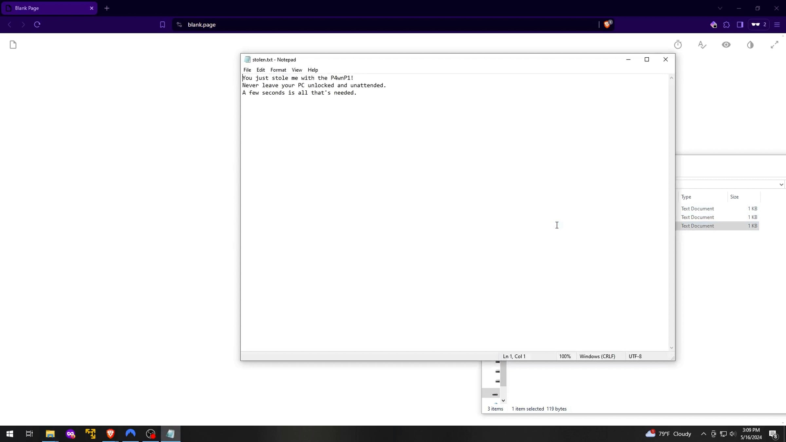Toggle the dark mode contrast icon
The image size is (786, 442).
[x=750, y=45]
